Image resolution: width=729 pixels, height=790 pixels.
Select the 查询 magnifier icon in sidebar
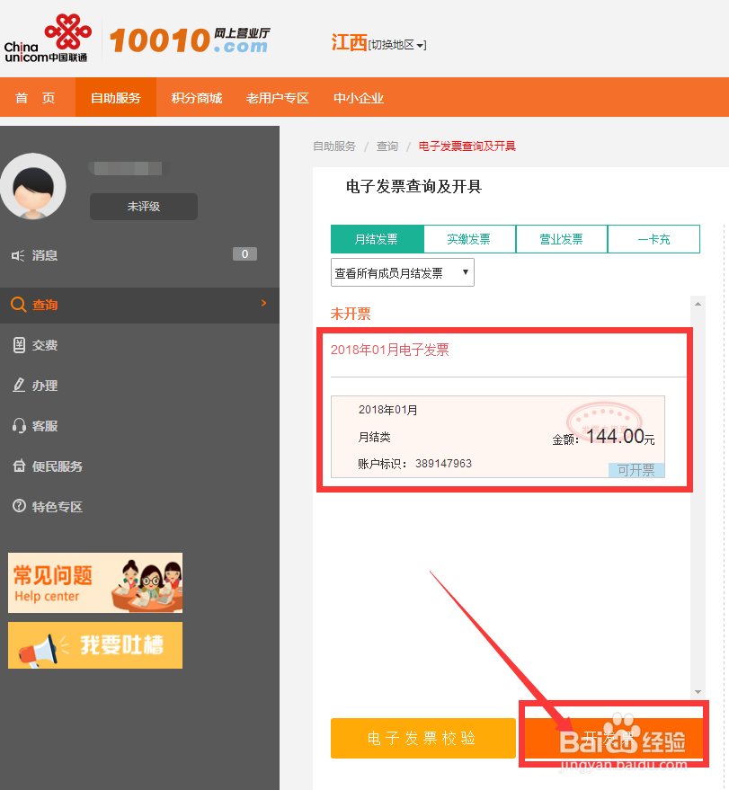[x=17, y=305]
